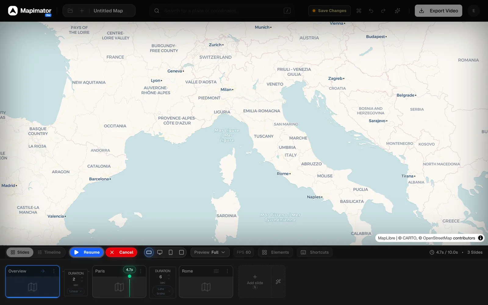The image size is (488, 305).
Task: Switch to the Timeline tab
Action: pos(49,252)
